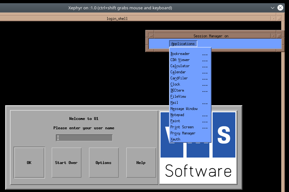Click the user name input field

tap(84, 138)
